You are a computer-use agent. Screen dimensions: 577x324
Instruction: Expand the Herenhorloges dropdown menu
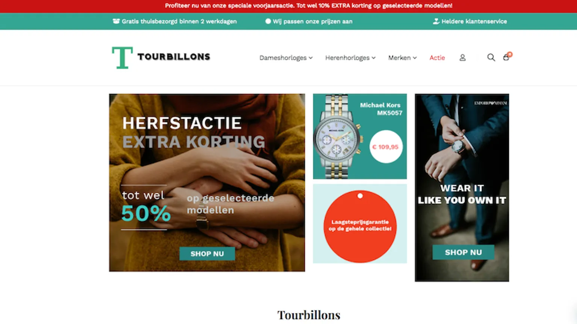350,58
